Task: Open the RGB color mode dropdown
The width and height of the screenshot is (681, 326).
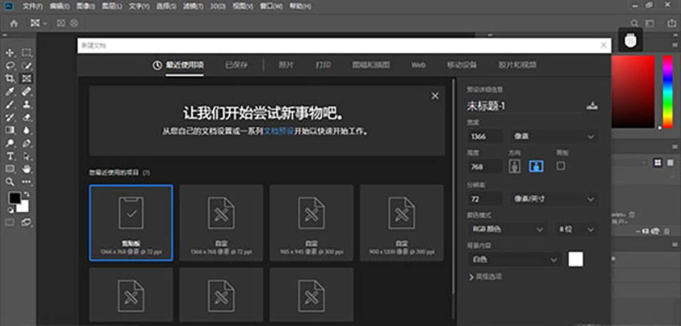Action: pos(507,229)
